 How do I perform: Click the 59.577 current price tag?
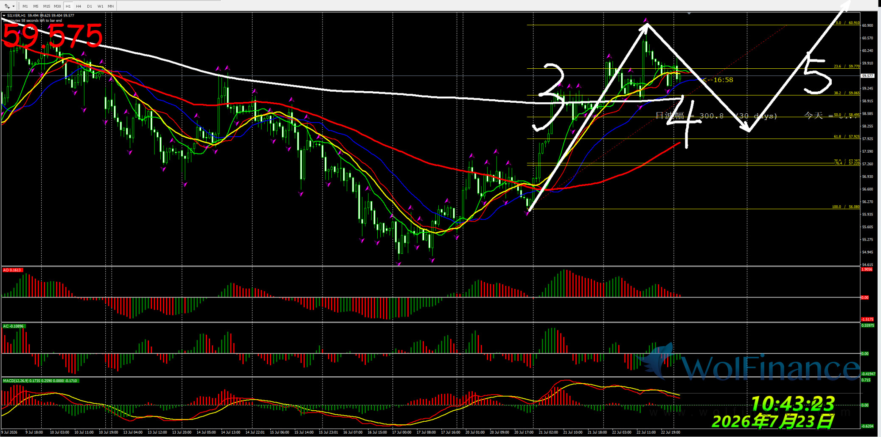[867, 76]
